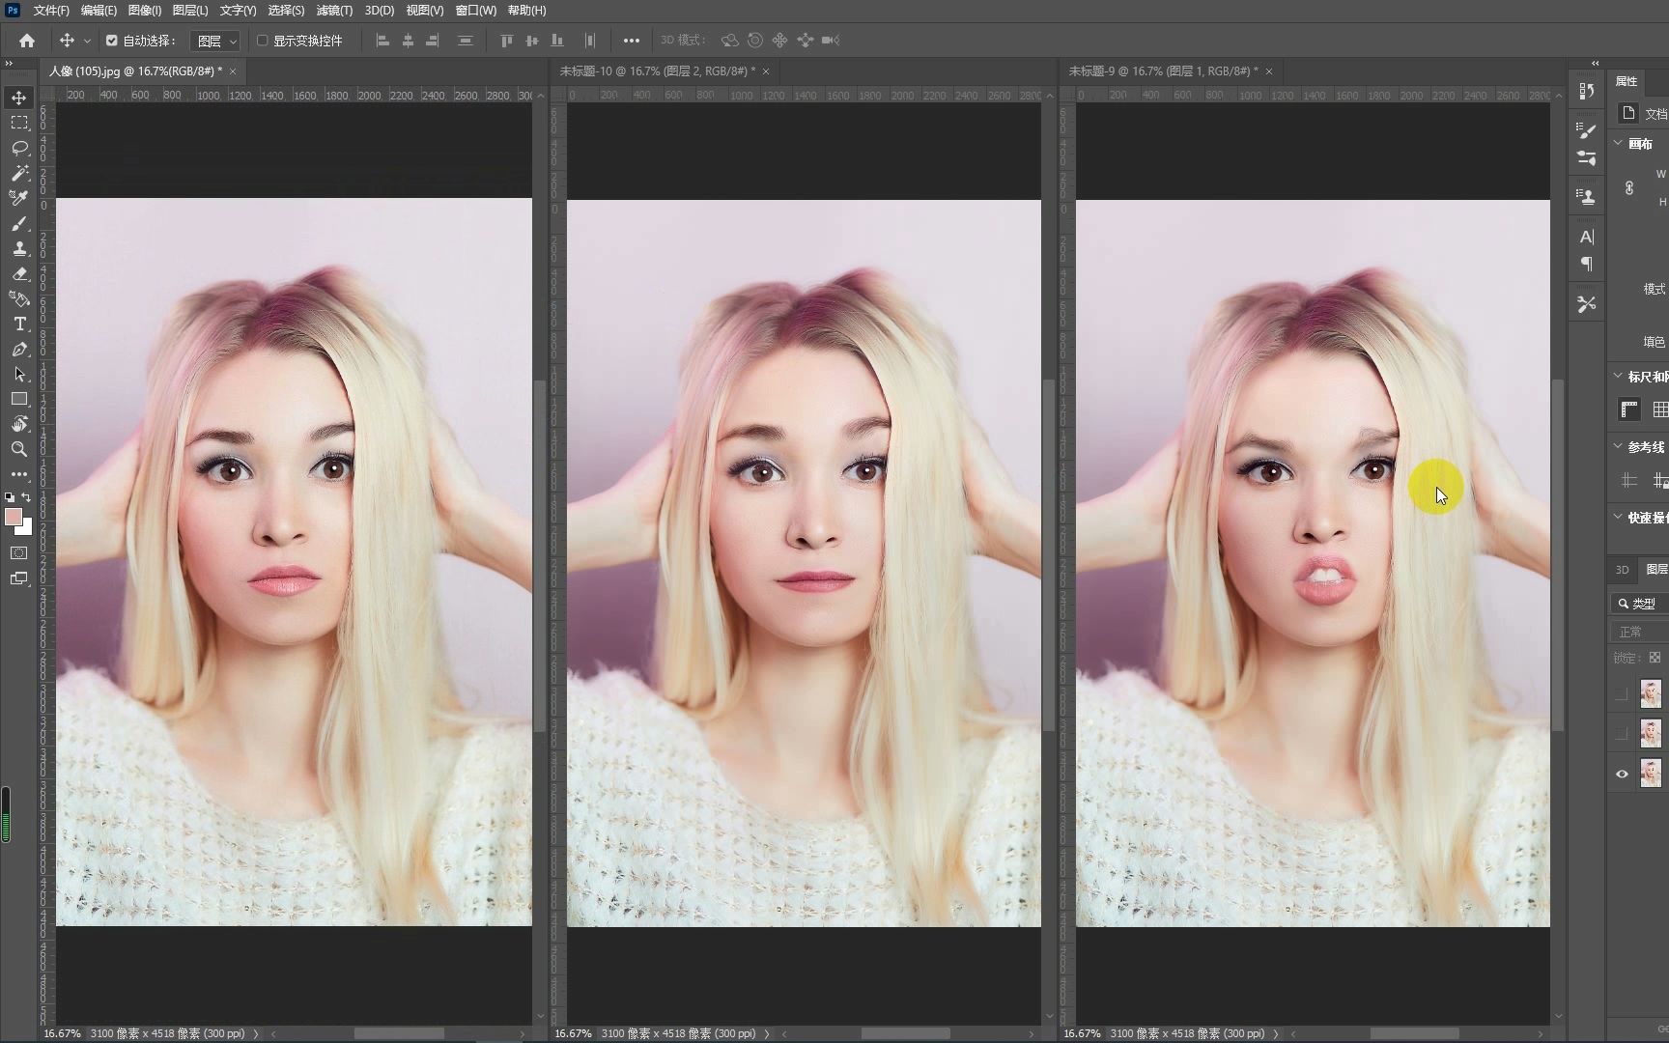Open the 窗口(W) menu
This screenshot has height=1043, width=1669.
point(475,11)
